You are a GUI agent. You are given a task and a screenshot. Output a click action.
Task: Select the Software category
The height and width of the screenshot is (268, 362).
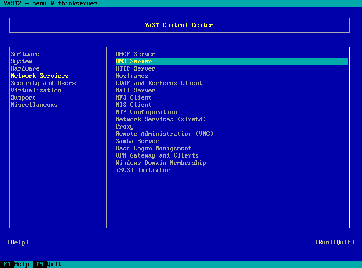(25, 54)
